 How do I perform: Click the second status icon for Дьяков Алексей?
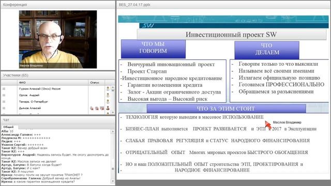(97, 108)
